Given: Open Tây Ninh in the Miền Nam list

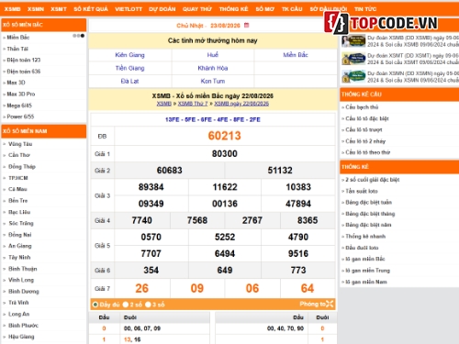Looking at the screenshot, I should [19, 257].
